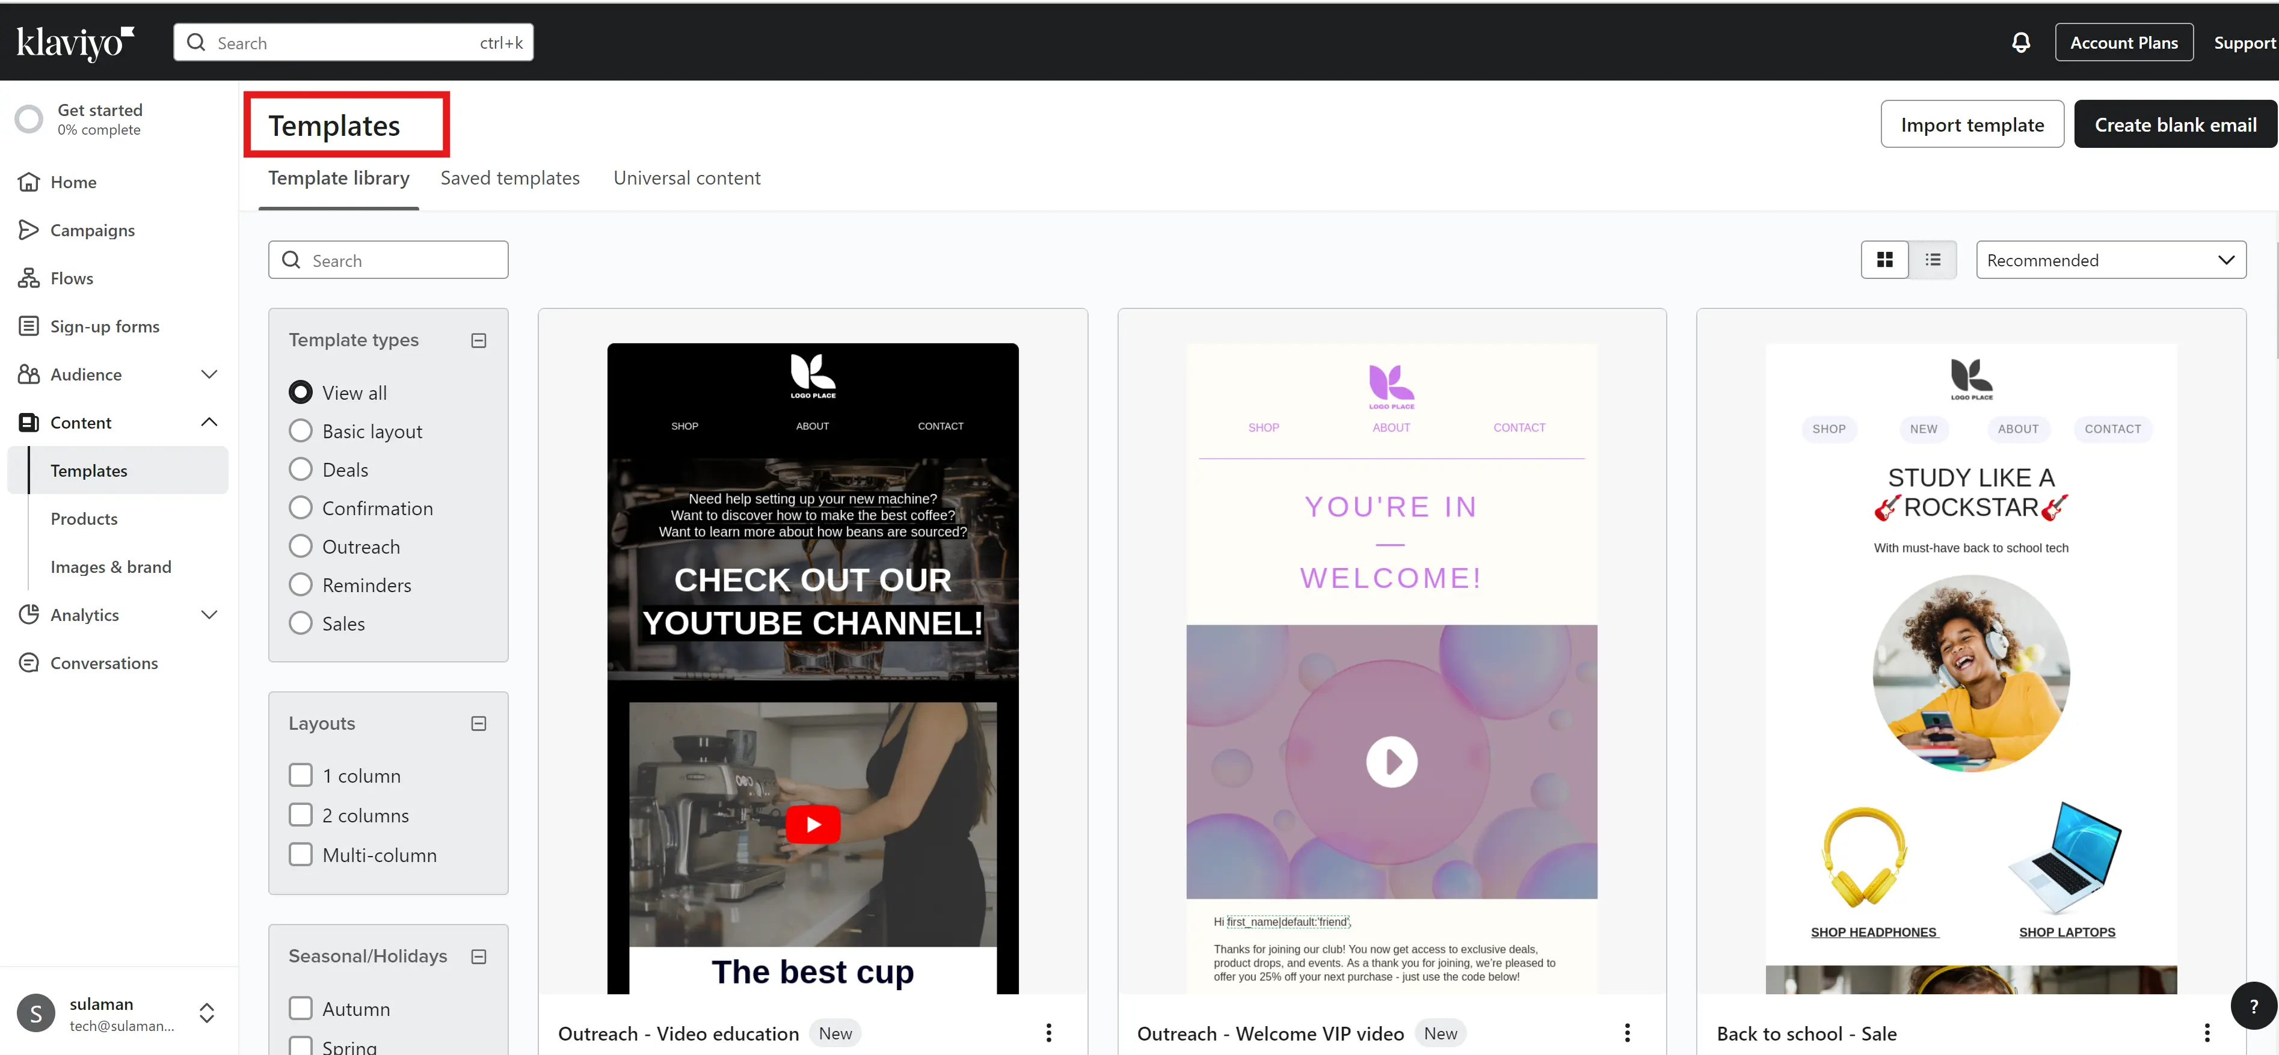The width and height of the screenshot is (2279, 1055).
Task: Switch to grid view icon
Action: click(1884, 260)
